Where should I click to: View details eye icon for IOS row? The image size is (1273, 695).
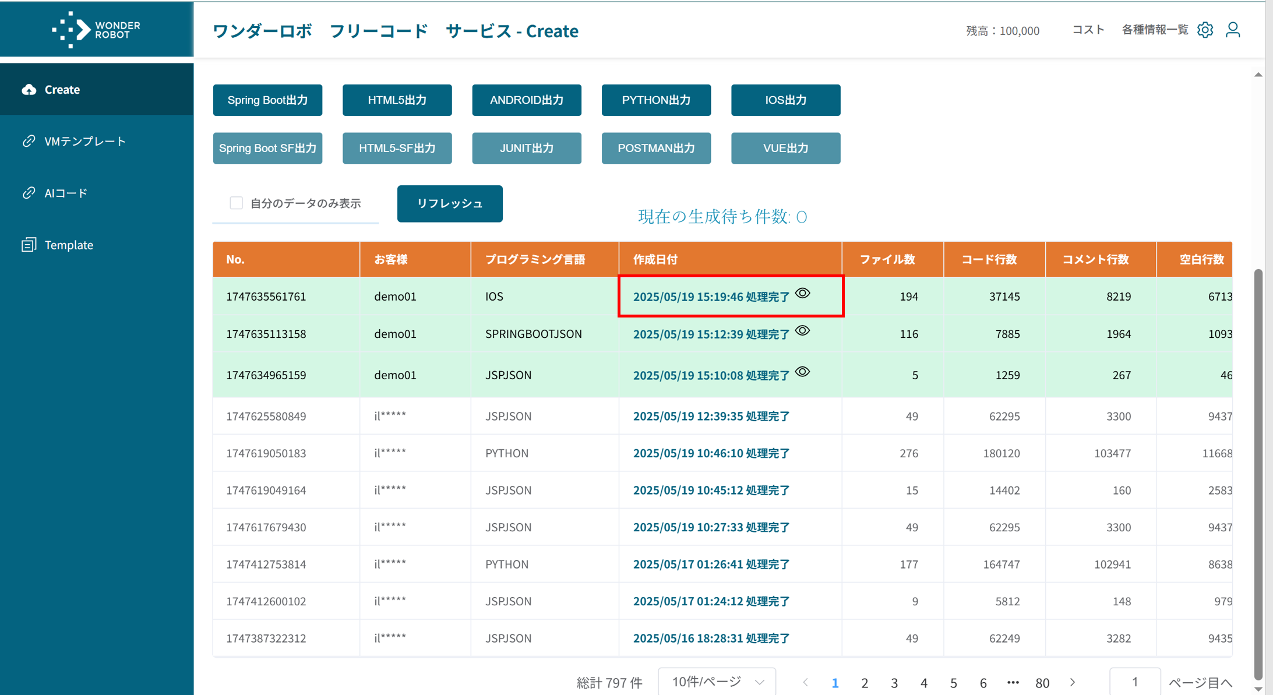pos(803,293)
